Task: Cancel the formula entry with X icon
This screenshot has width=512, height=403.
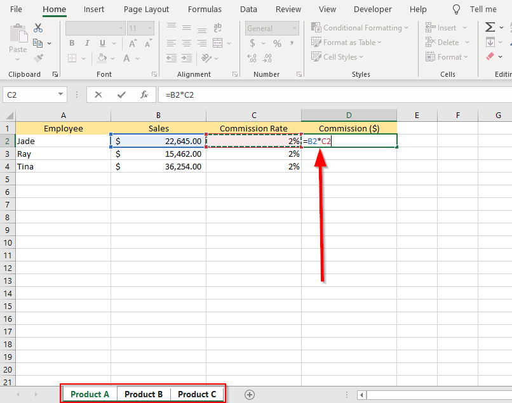Action: [x=98, y=95]
